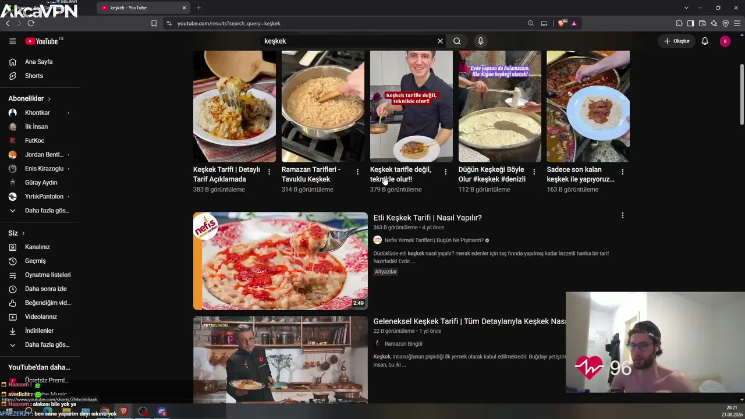Open the Ramazan Bingöl channel link
Screen dimensions: 745x419
click(403, 344)
